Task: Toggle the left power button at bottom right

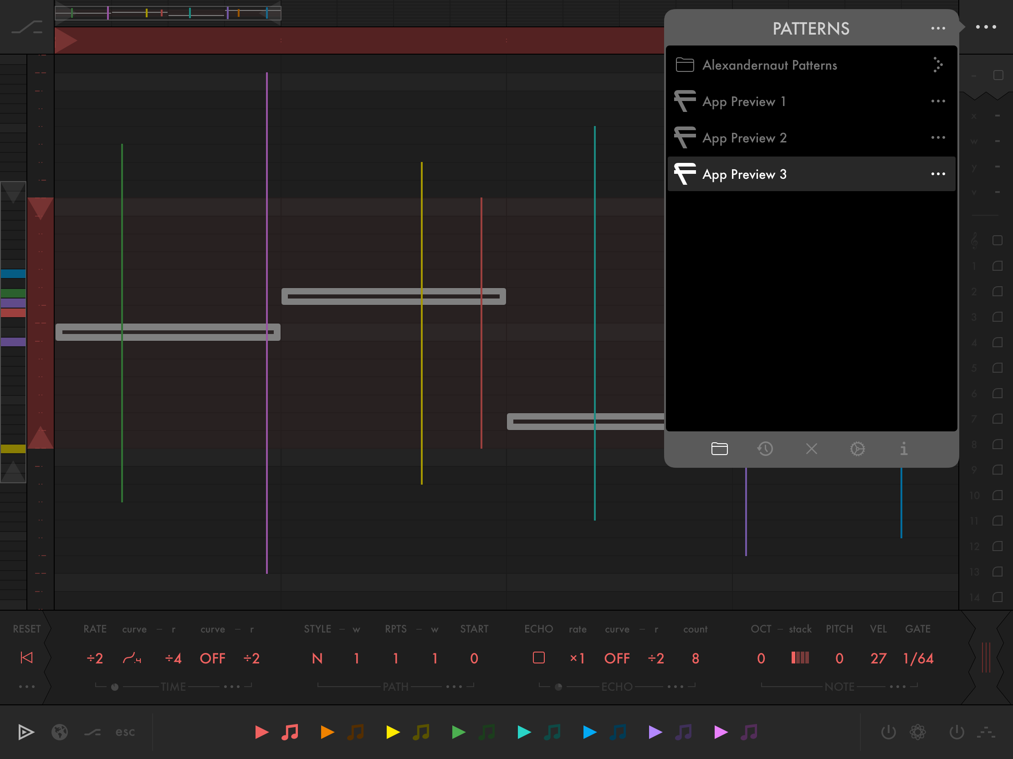Action: tap(889, 732)
